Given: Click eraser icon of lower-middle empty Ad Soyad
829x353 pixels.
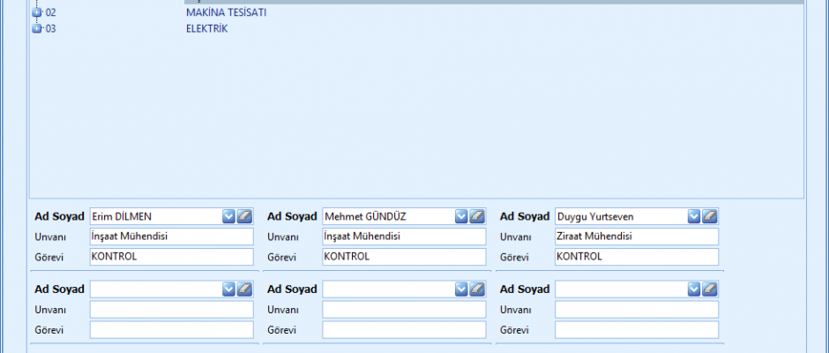Looking at the screenshot, I should pos(477,289).
